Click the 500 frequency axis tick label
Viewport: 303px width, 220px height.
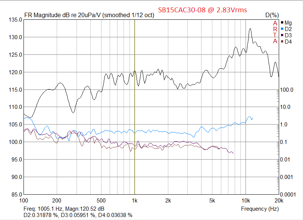[101, 201]
